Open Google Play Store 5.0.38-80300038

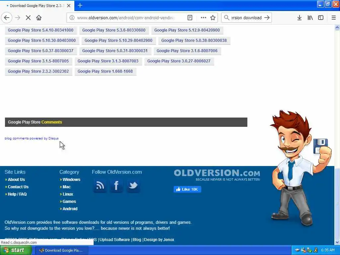[x=194, y=40]
